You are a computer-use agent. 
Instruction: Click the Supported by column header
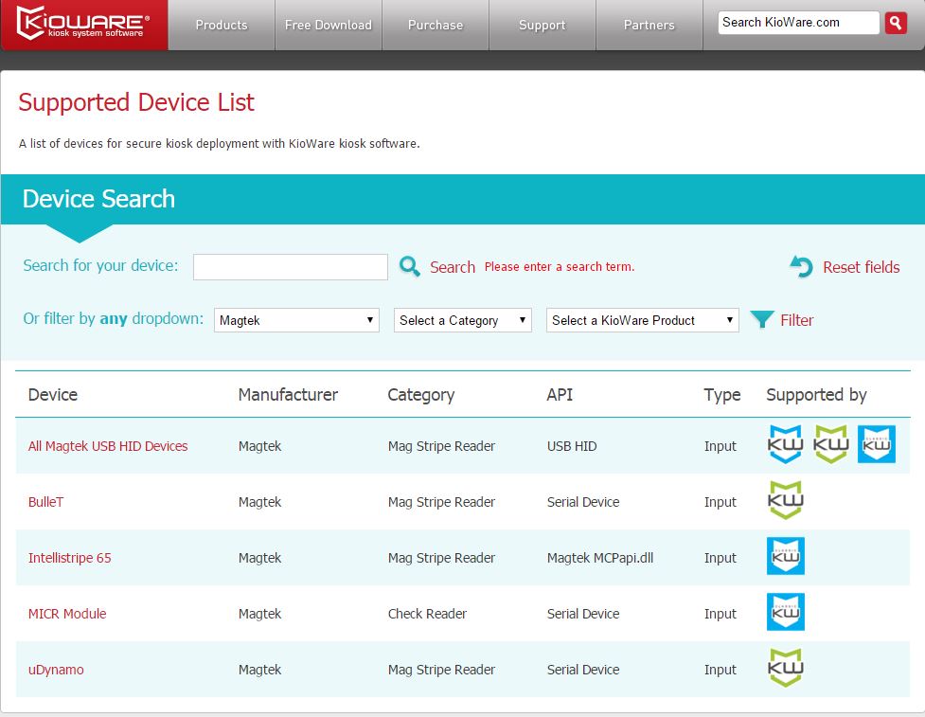coord(816,395)
